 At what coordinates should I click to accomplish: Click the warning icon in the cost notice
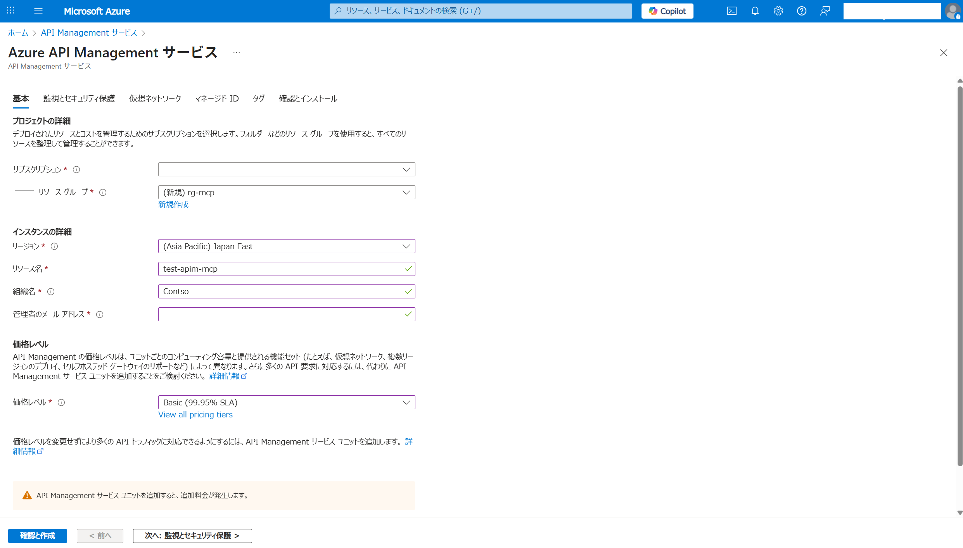[x=27, y=495]
